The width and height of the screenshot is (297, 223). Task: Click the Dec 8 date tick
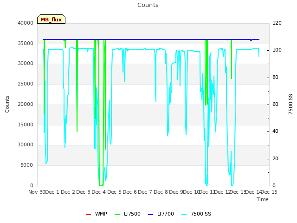[x=161, y=192]
